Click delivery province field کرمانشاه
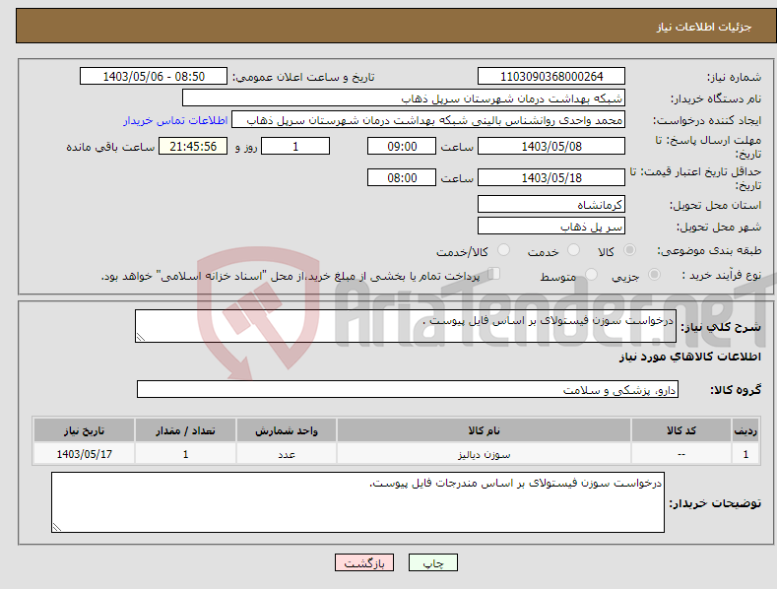The height and width of the screenshot is (589, 777). pyautogui.click(x=551, y=204)
